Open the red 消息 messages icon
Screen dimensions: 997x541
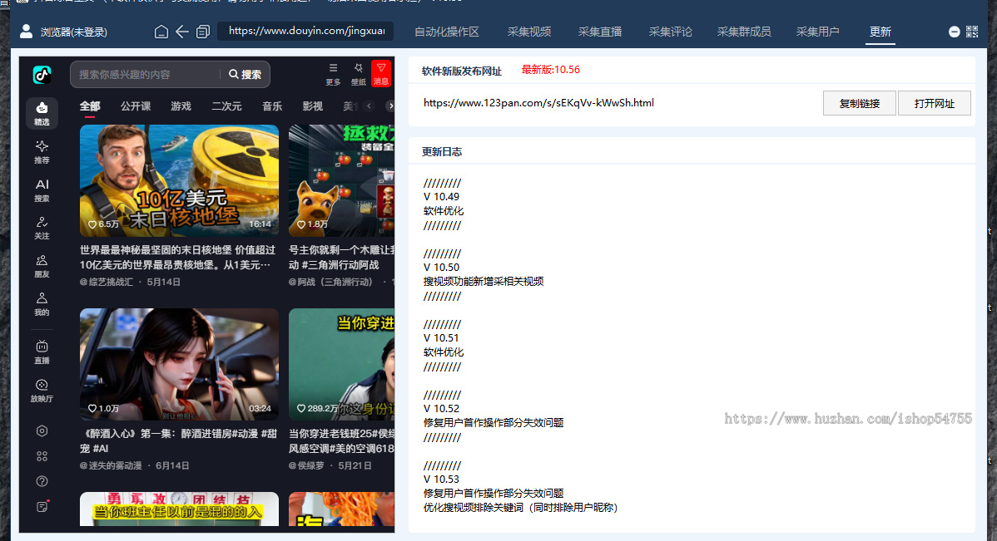(x=381, y=74)
